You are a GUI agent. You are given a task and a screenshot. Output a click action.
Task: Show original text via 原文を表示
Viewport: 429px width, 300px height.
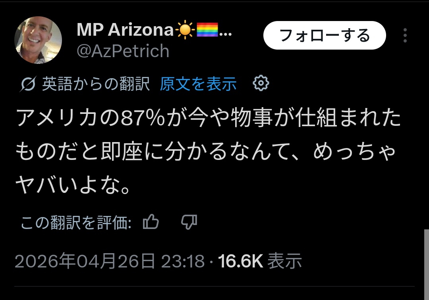coord(198,84)
